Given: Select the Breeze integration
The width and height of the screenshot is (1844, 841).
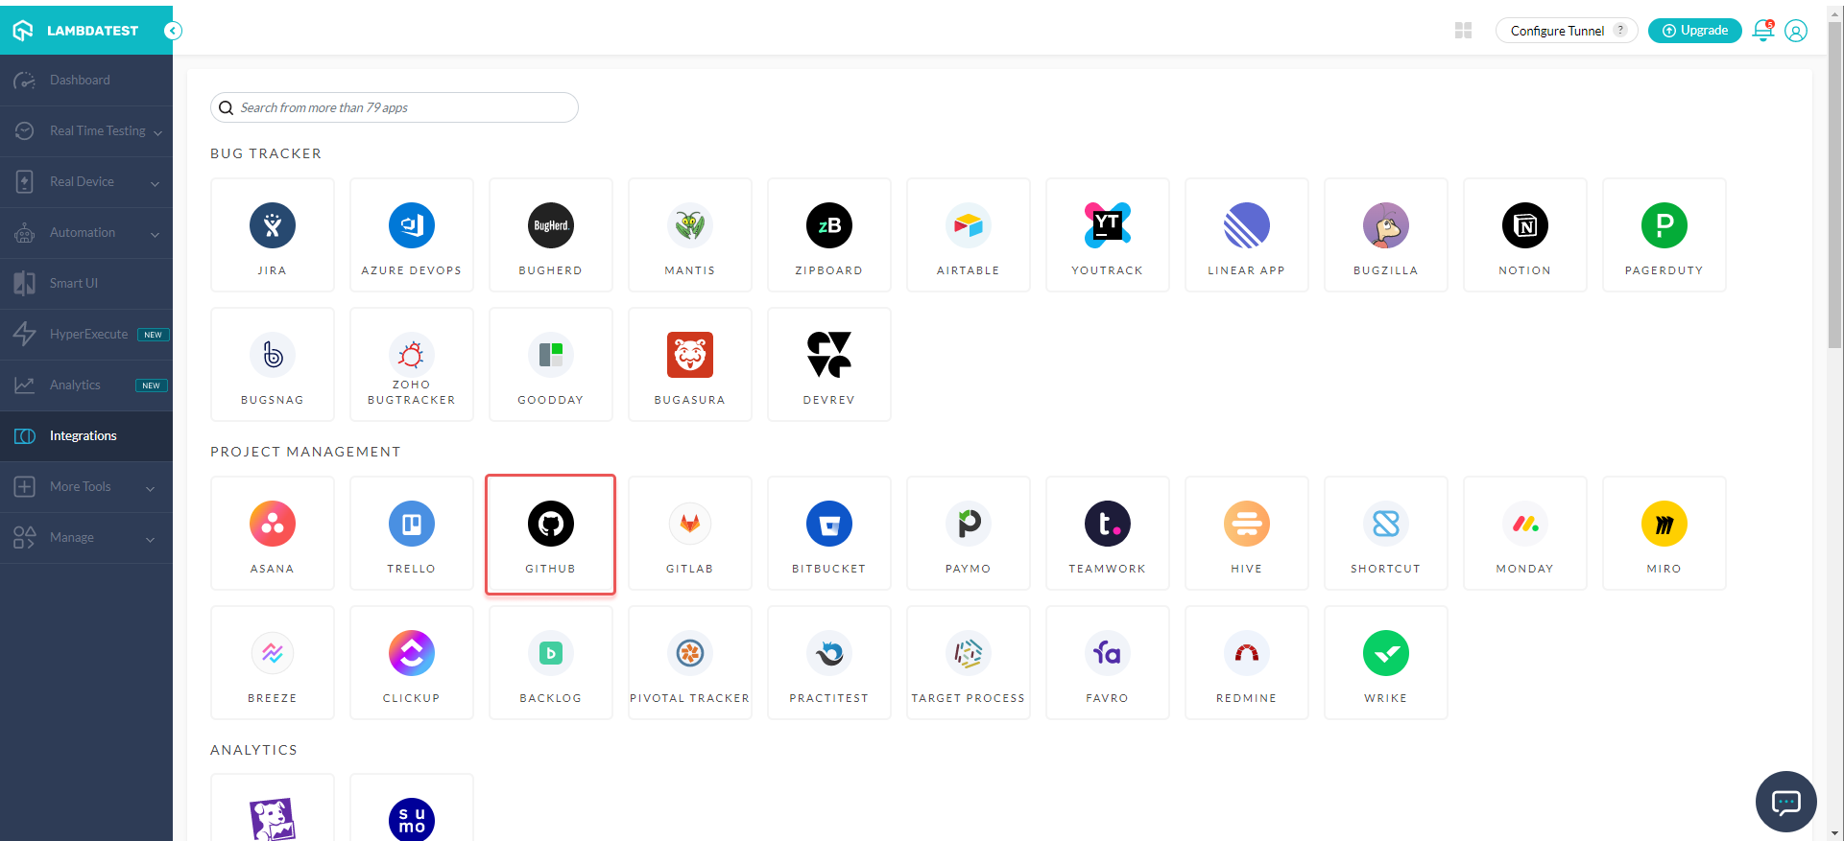Looking at the screenshot, I should (x=273, y=663).
